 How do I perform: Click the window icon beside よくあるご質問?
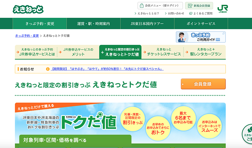tap(191, 13)
